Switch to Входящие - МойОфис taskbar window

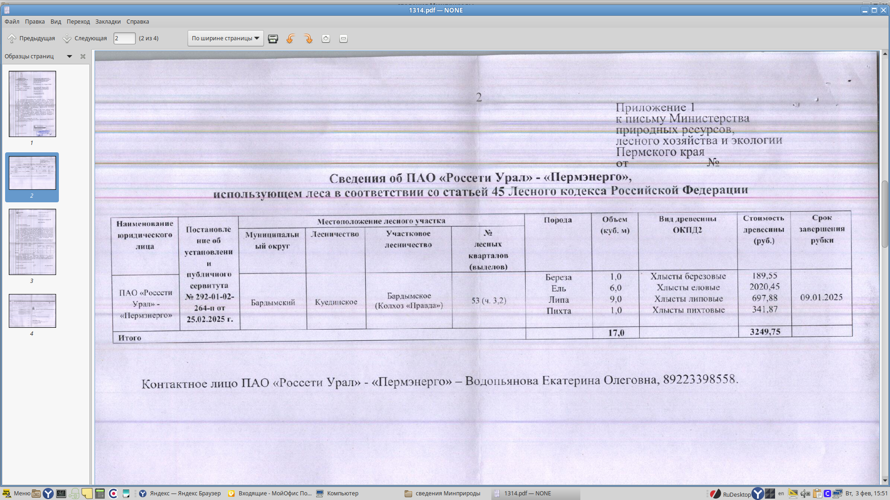[x=270, y=494]
